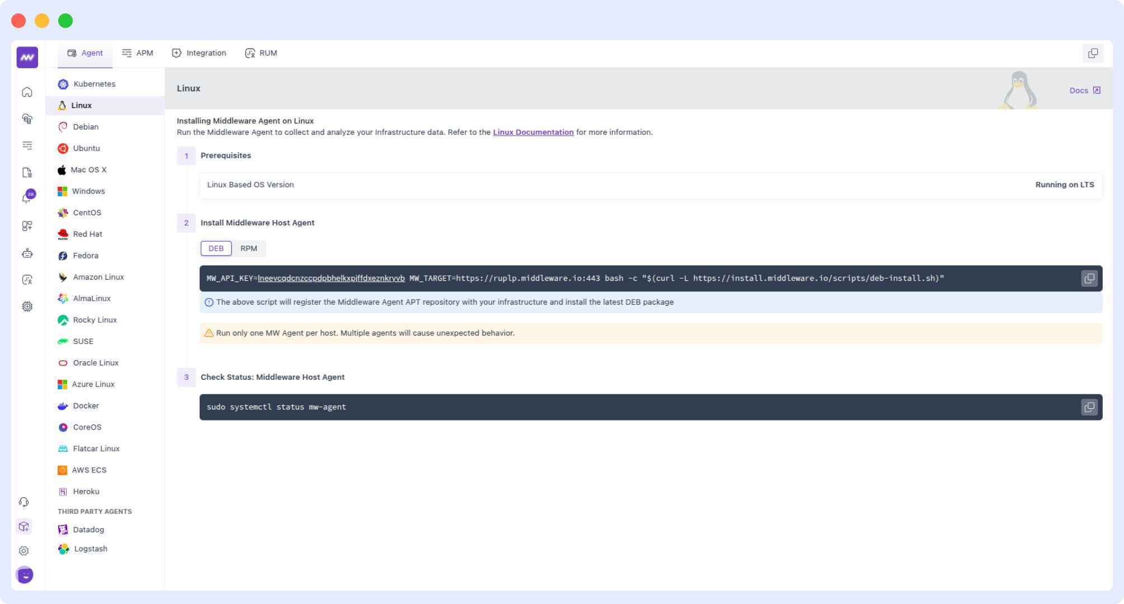The image size is (1124, 604).
Task: Choose Datadog under Third Party Agents
Action: (x=87, y=529)
